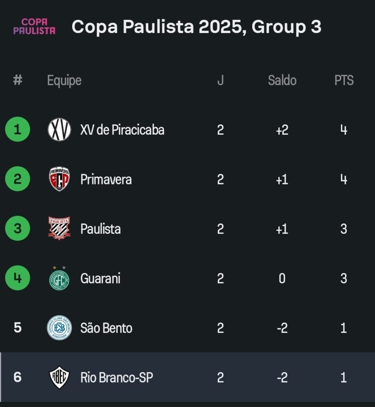
Task: Open the Guarani green GFC crest
Action: click(60, 278)
